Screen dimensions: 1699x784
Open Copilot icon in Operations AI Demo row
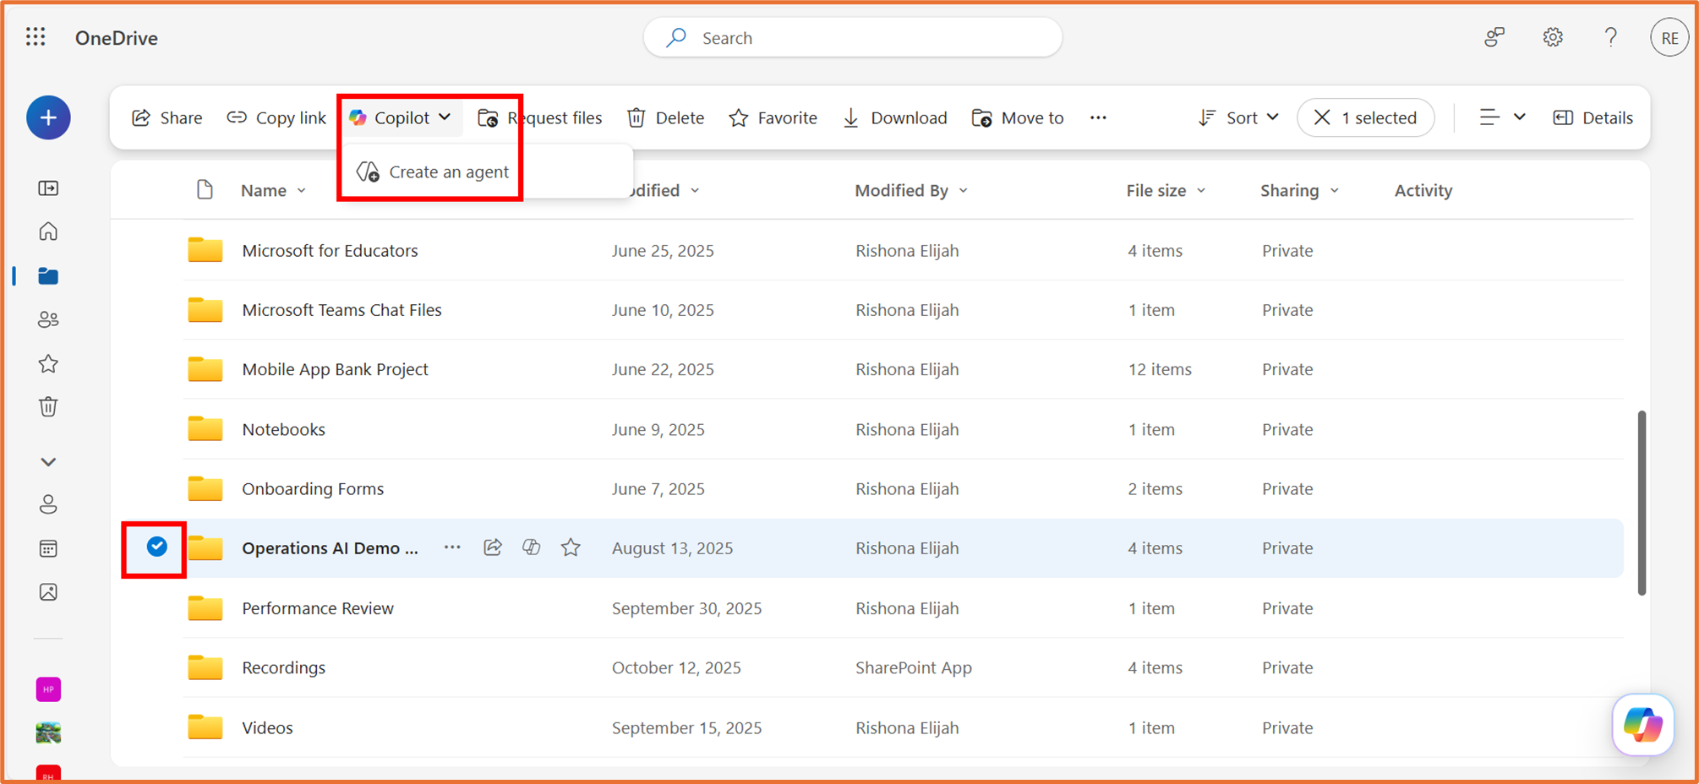coord(532,547)
